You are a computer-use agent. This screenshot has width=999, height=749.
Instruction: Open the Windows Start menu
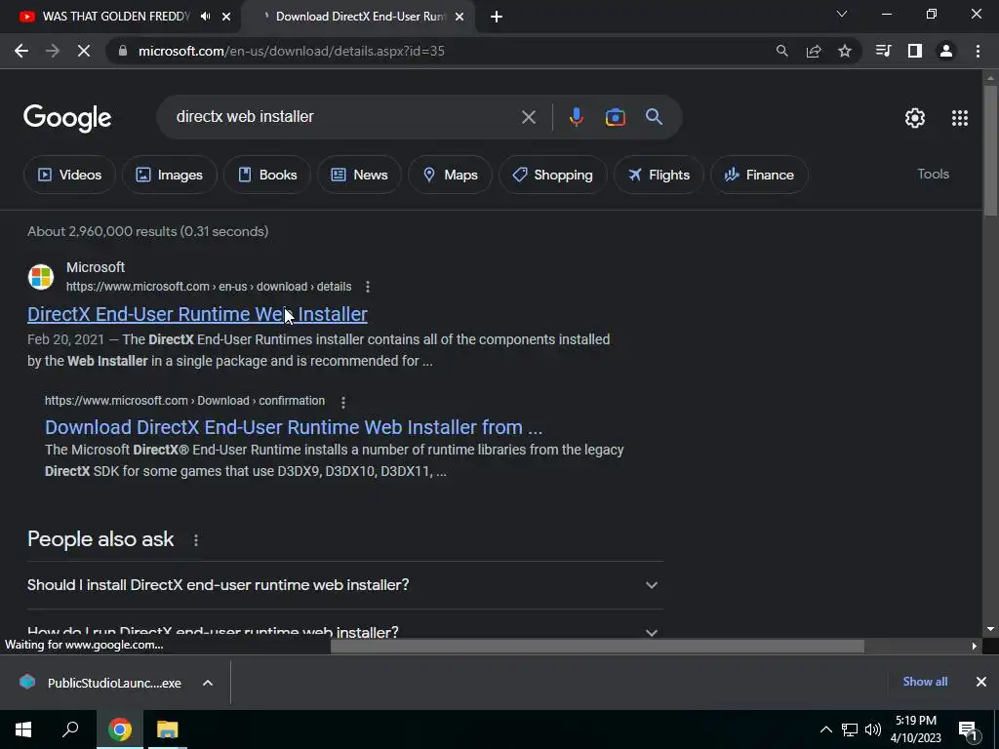click(23, 729)
